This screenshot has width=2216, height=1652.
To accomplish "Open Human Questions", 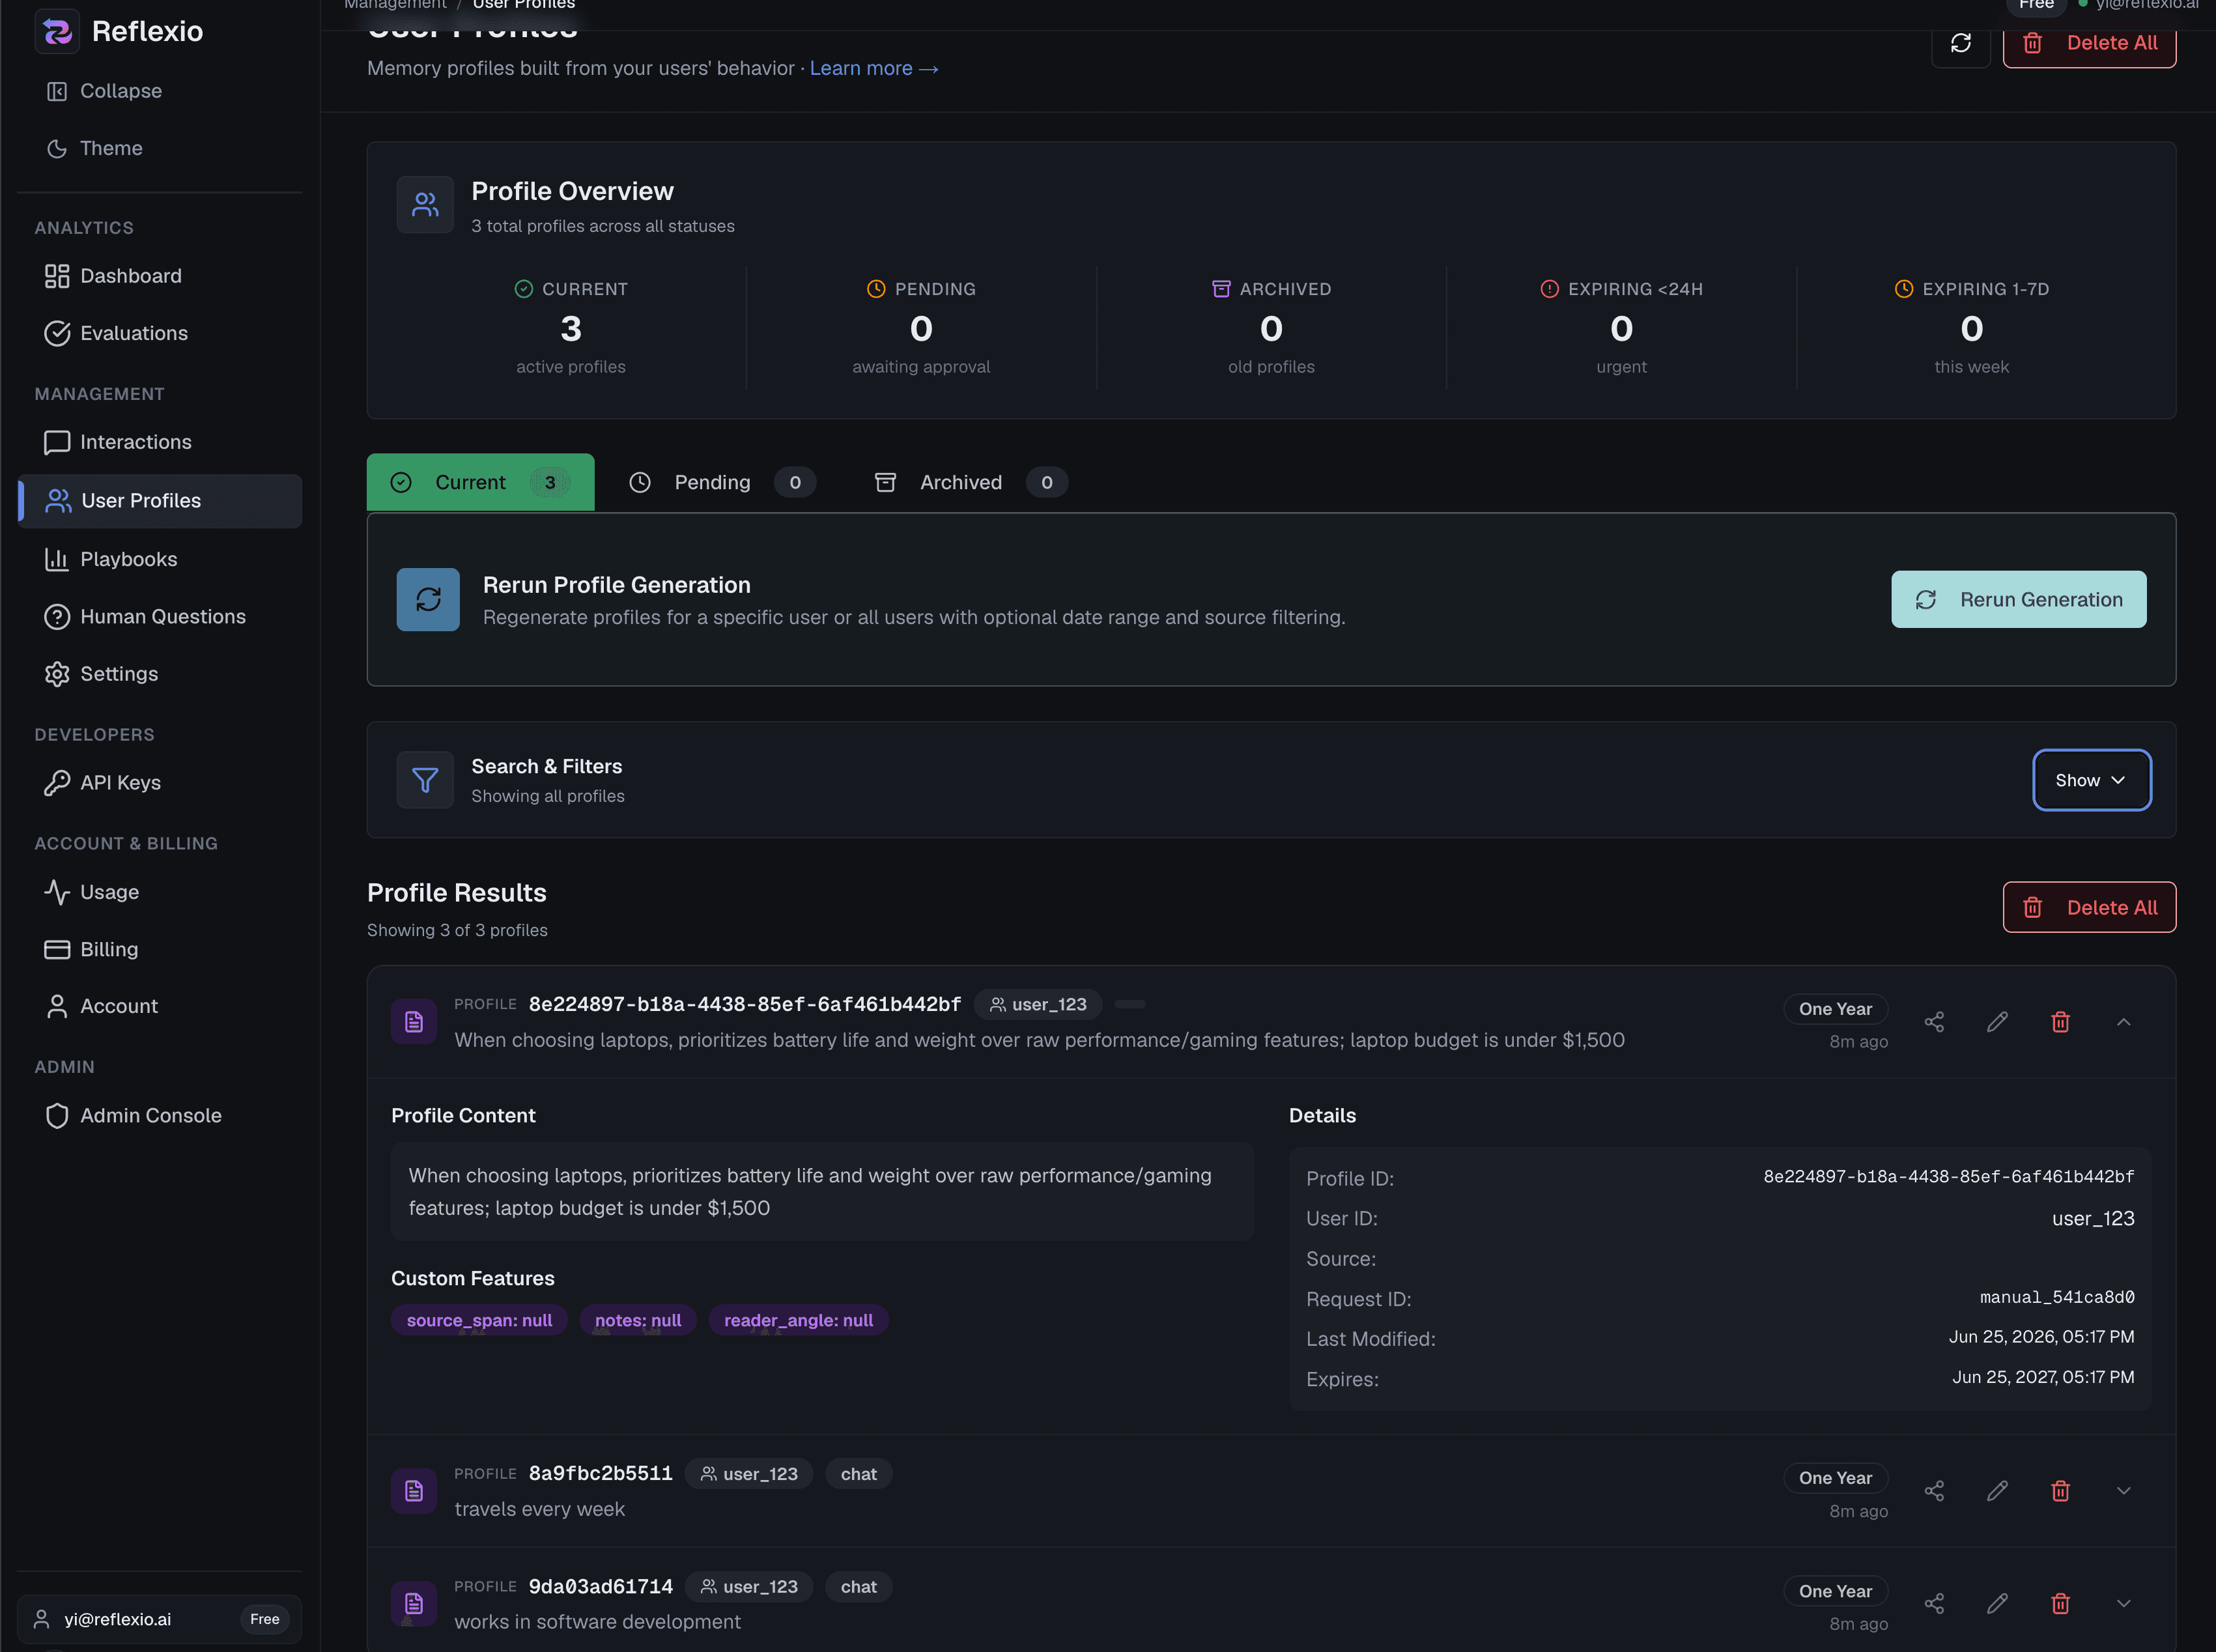I will click(160, 616).
